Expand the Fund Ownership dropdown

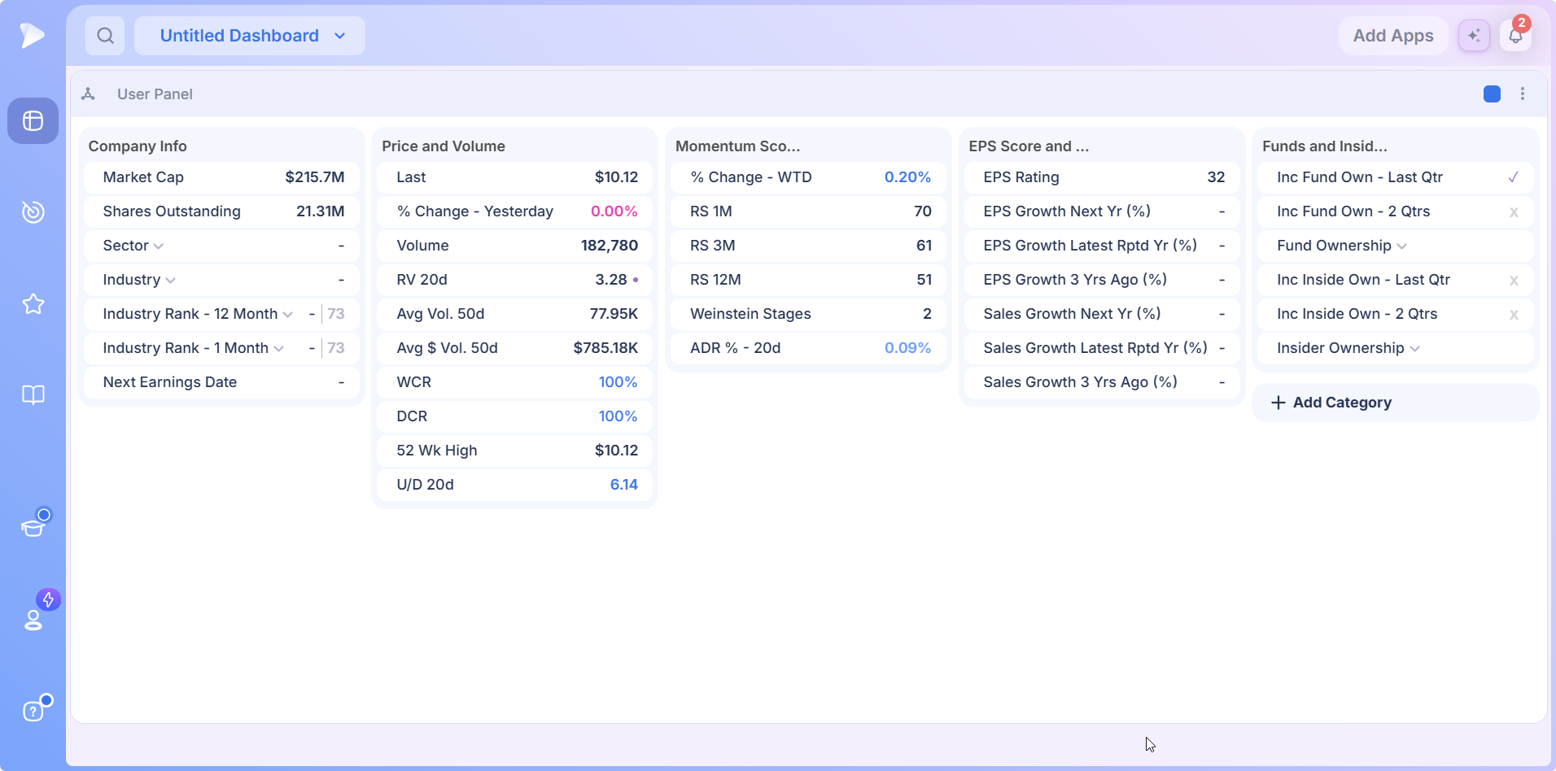[x=1401, y=246]
